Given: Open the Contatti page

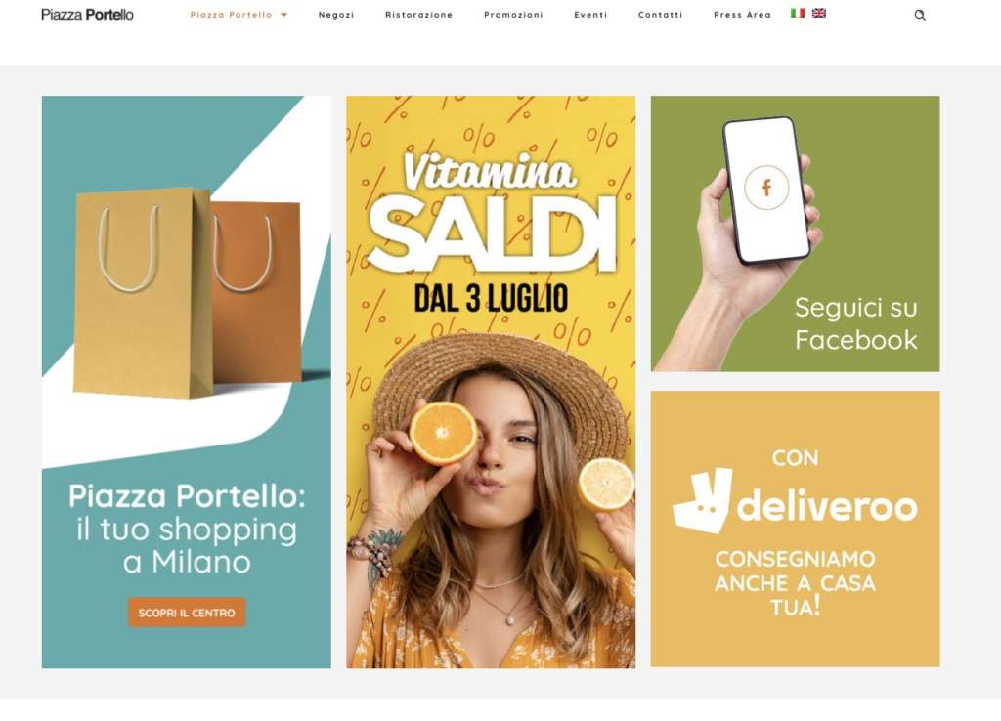Looking at the screenshot, I should click(660, 15).
